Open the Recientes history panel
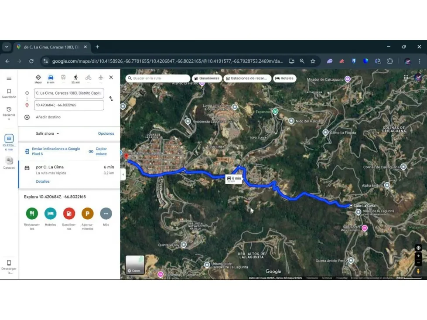This screenshot has width=427, height=320. pos(9,113)
